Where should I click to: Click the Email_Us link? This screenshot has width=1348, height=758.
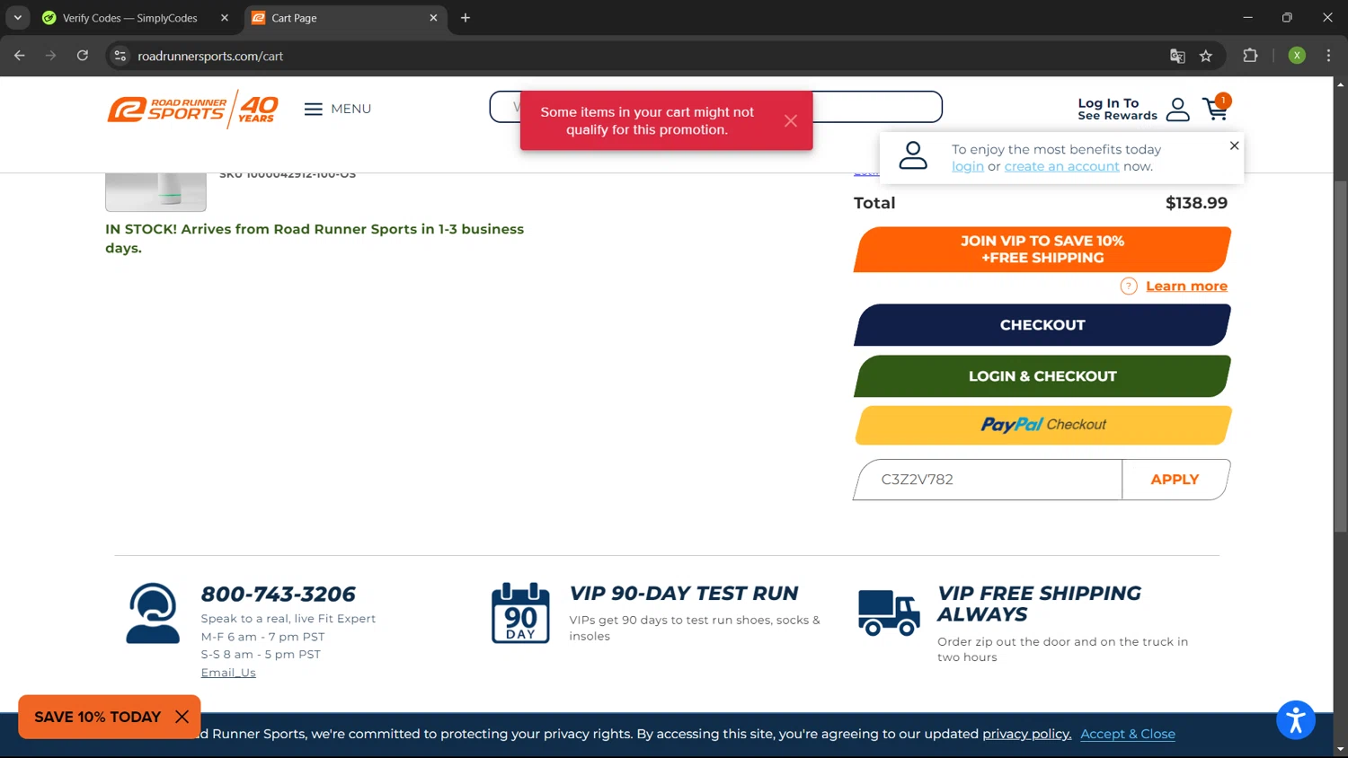(228, 673)
